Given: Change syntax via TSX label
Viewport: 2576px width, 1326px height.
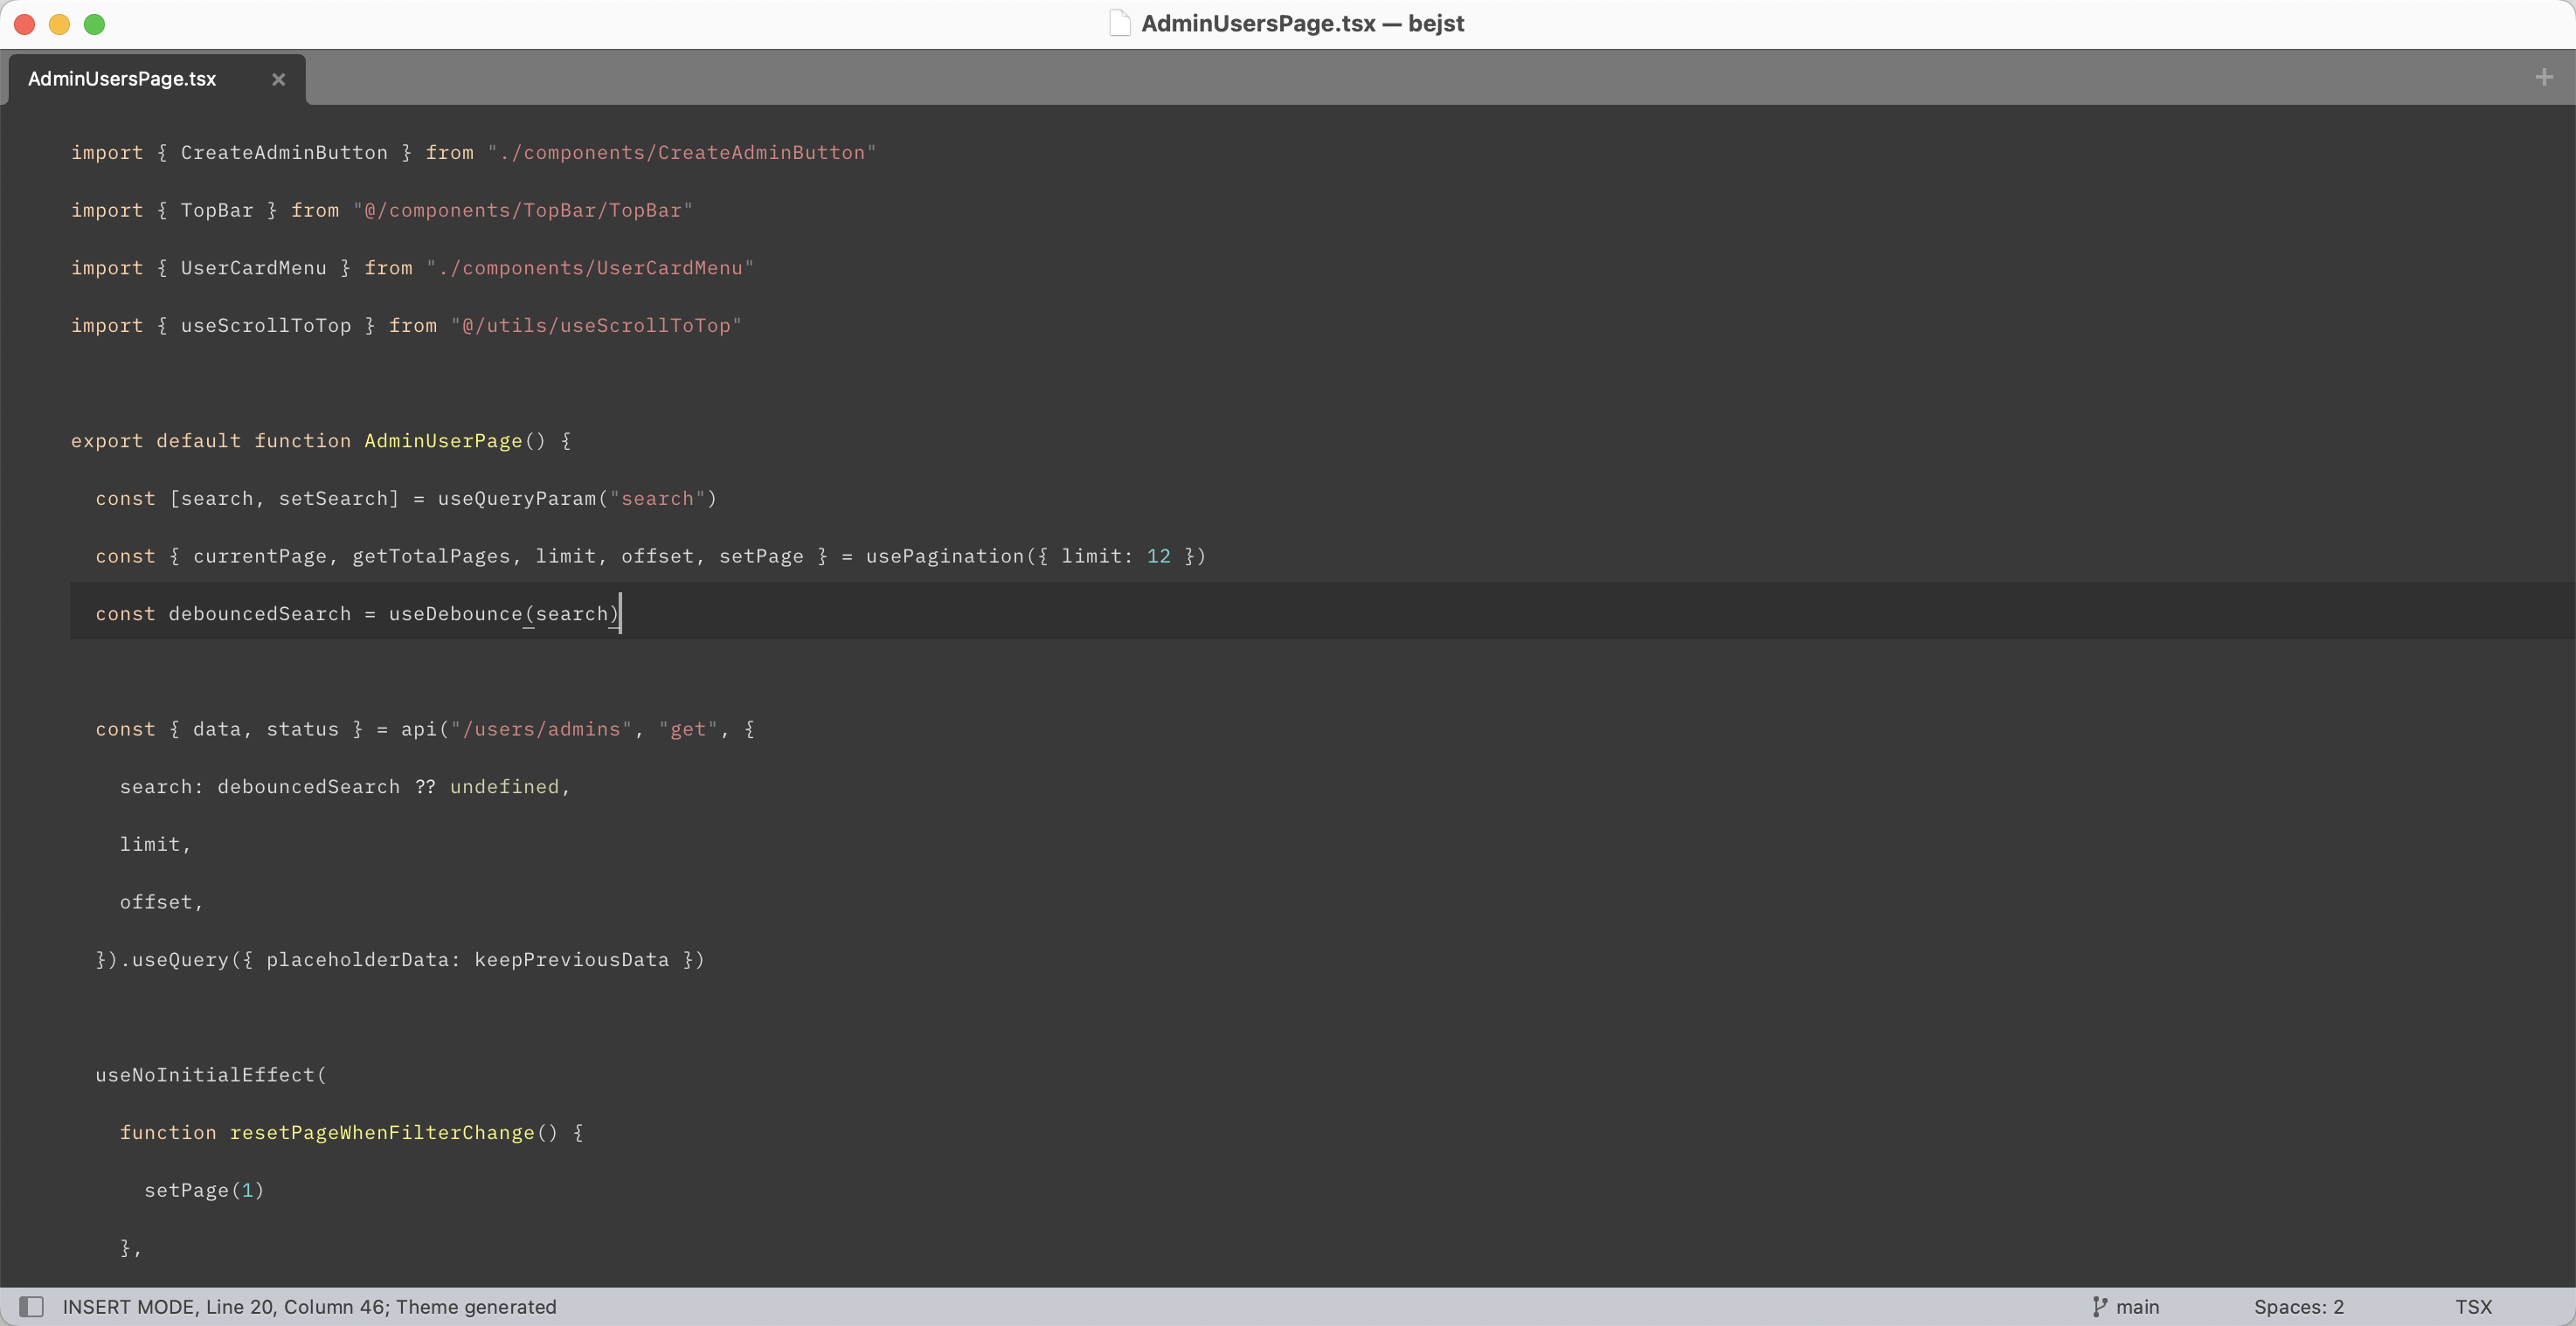Looking at the screenshot, I should click(x=2473, y=1306).
